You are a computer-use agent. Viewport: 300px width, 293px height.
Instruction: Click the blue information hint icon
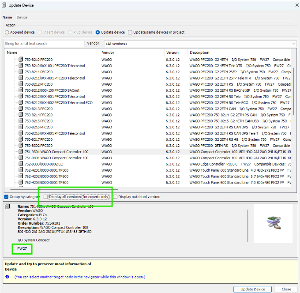pyautogui.click(x=7, y=277)
